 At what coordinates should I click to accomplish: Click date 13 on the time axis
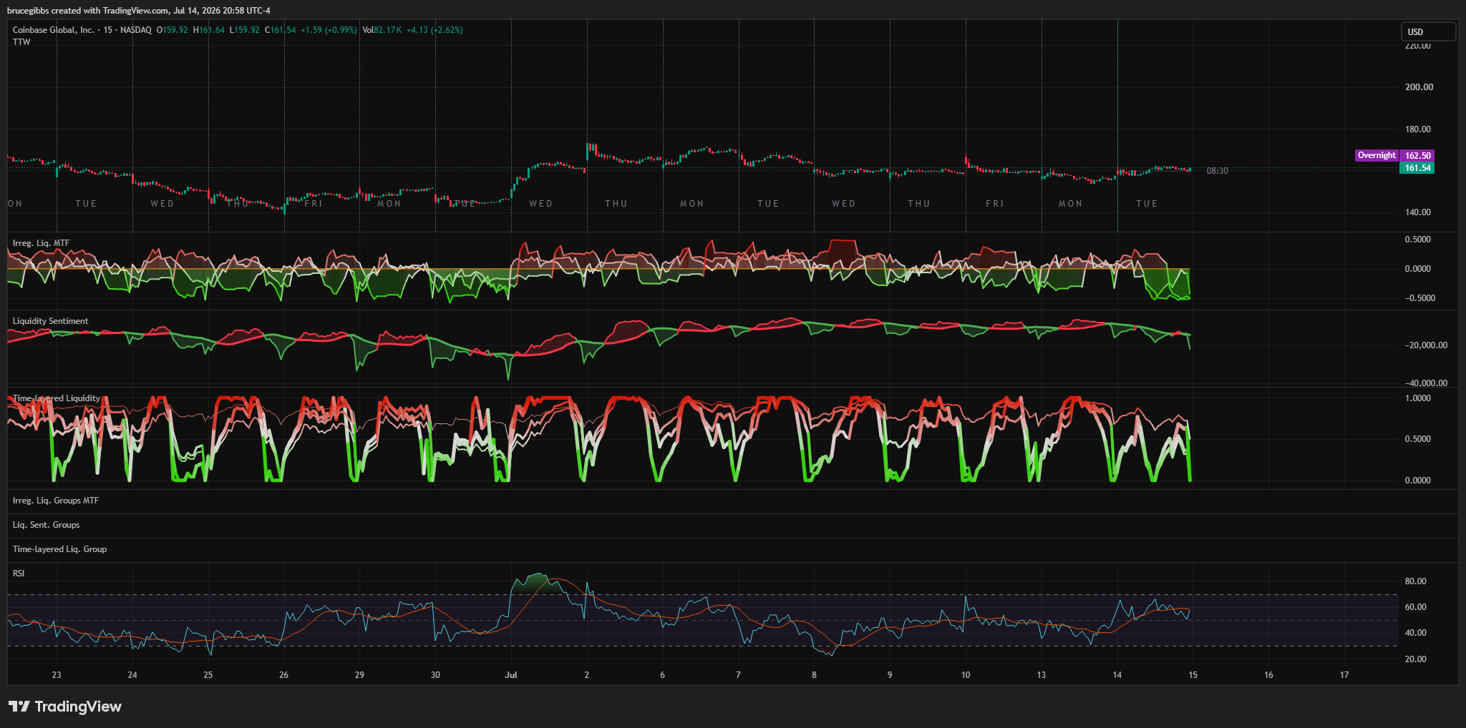[x=1042, y=675]
